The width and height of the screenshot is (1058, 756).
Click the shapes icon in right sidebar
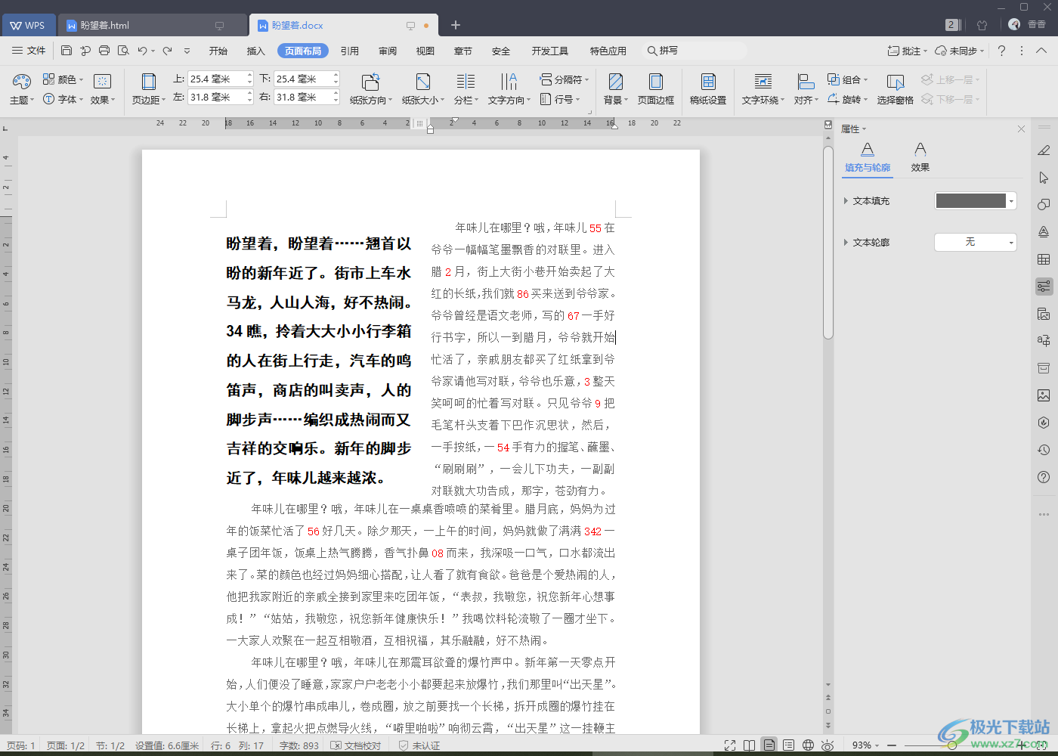[x=1044, y=205]
